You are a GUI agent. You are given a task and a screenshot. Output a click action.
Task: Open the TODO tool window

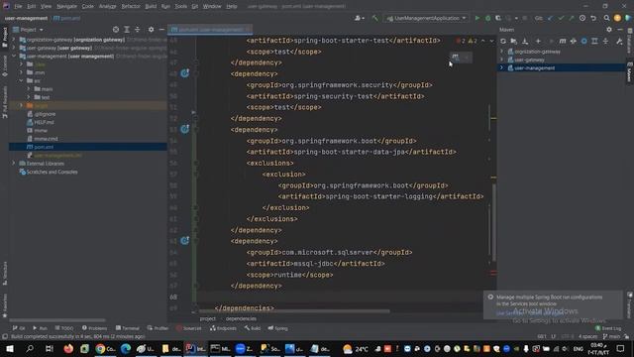pos(64,328)
